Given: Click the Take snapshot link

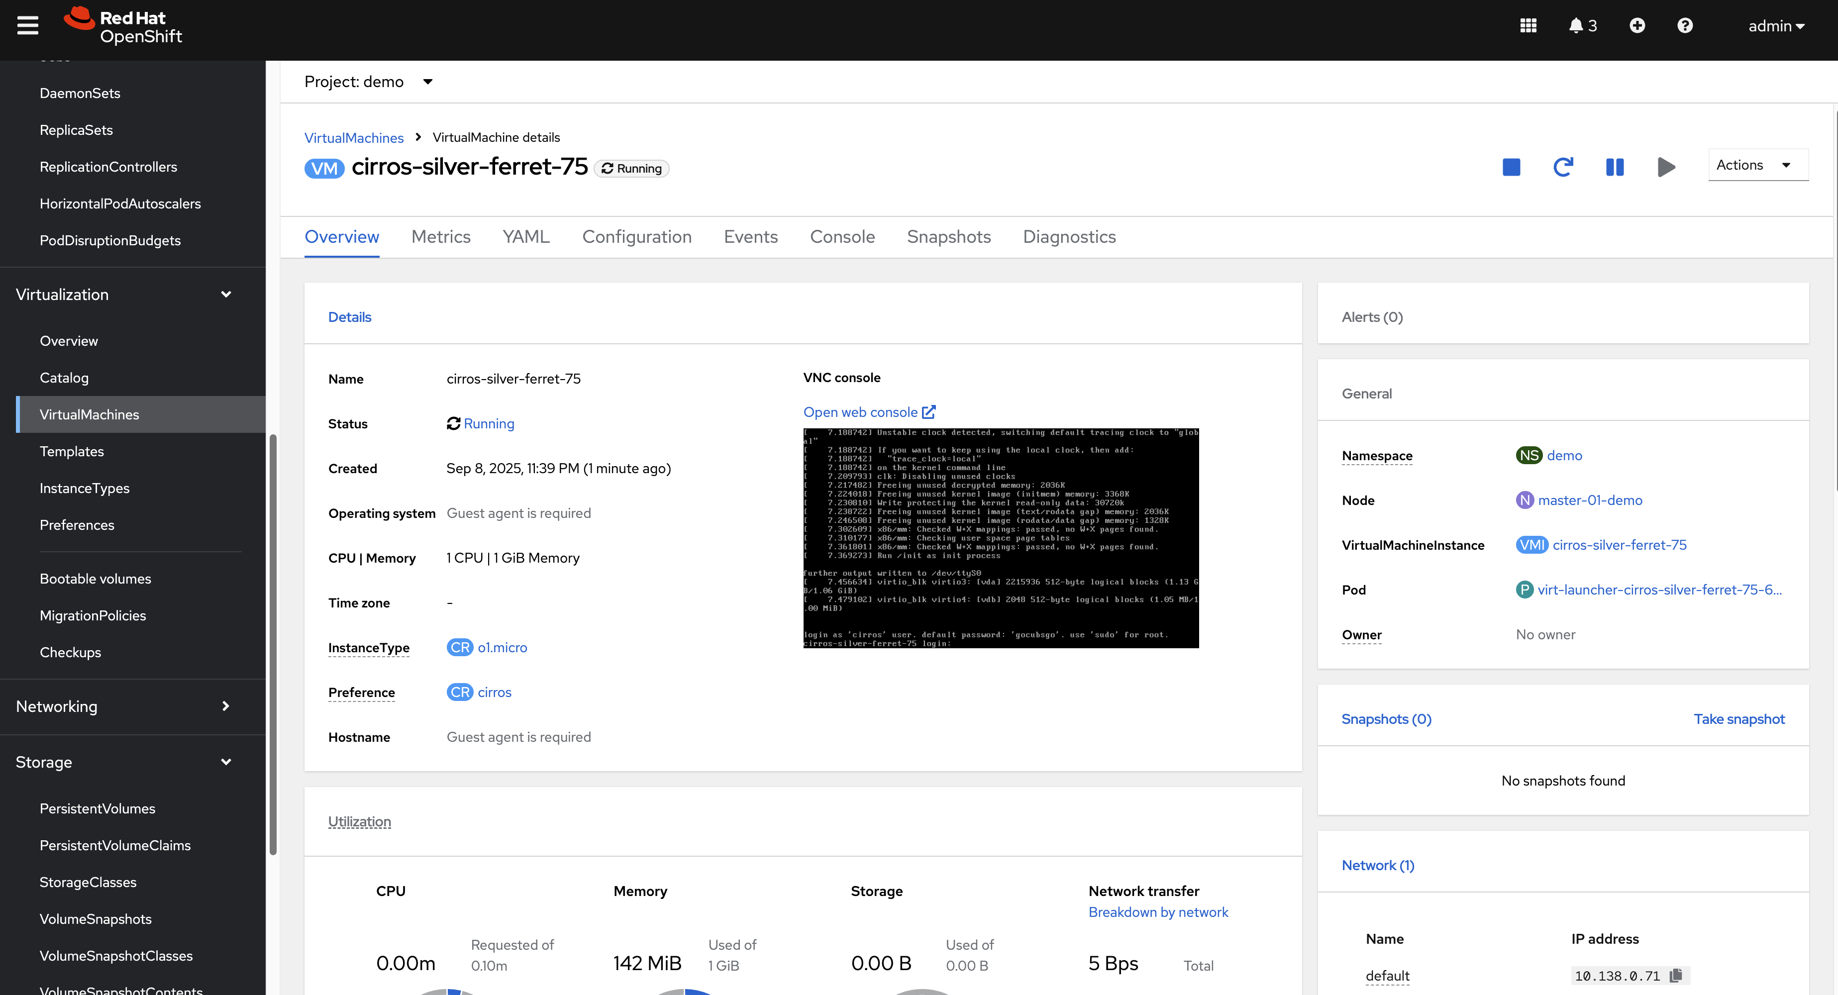Looking at the screenshot, I should [x=1738, y=719].
